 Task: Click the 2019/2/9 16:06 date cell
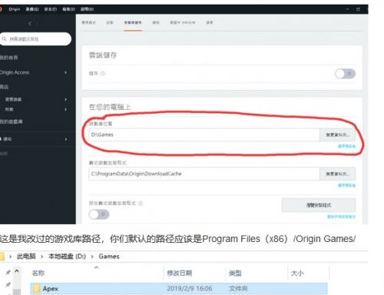point(190,289)
